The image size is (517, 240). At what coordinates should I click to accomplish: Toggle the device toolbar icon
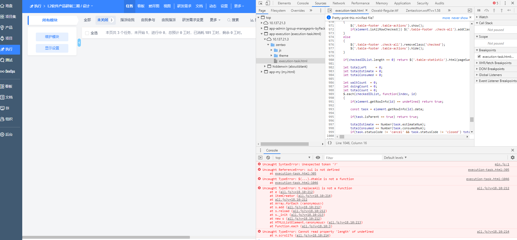click(268, 3)
